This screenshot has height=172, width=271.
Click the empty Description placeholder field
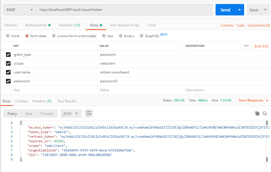point(228,90)
